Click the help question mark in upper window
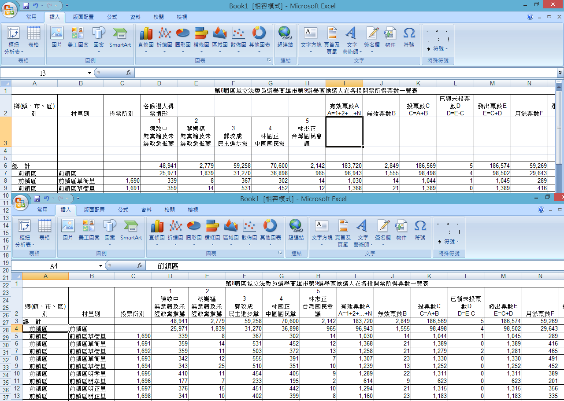This screenshot has height=401, width=564. coord(530,17)
